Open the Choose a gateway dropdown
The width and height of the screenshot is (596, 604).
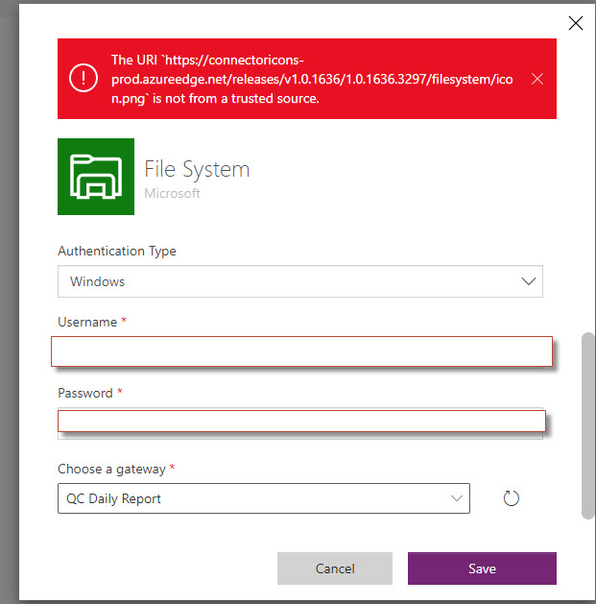pos(264,498)
